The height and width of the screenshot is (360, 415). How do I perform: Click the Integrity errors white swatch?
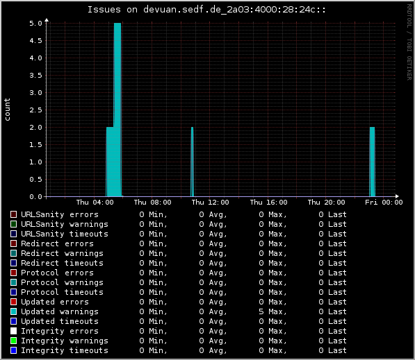tap(13, 331)
